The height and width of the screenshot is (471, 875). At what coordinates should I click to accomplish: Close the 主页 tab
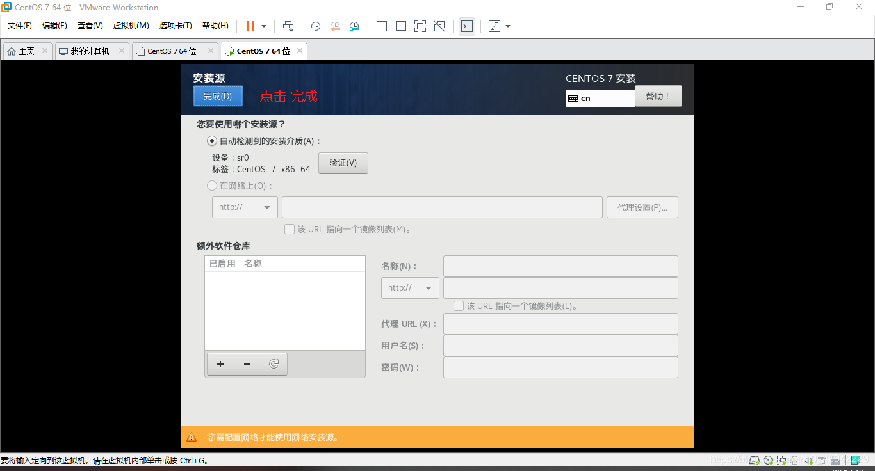tap(45, 51)
